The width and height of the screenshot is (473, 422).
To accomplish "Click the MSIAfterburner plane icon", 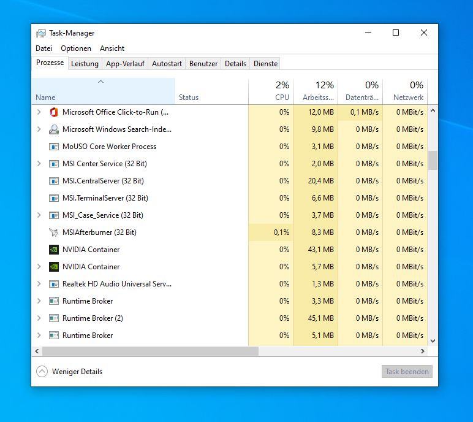I will click(x=54, y=232).
